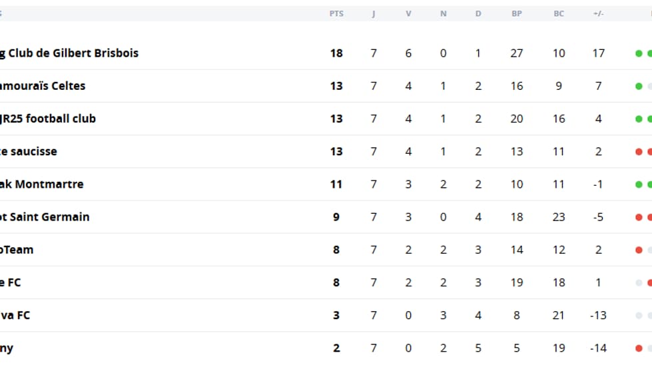Sort by BC column header
This screenshot has height=367, width=652.
coord(559,14)
